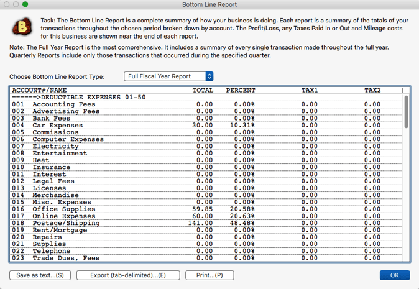
Task: Select the 016 Office Supplies row
Action: [x=206, y=209]
